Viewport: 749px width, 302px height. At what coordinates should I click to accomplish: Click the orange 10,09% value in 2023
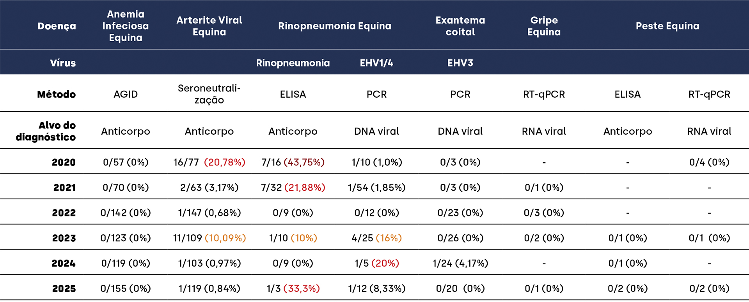pos(225,238)
